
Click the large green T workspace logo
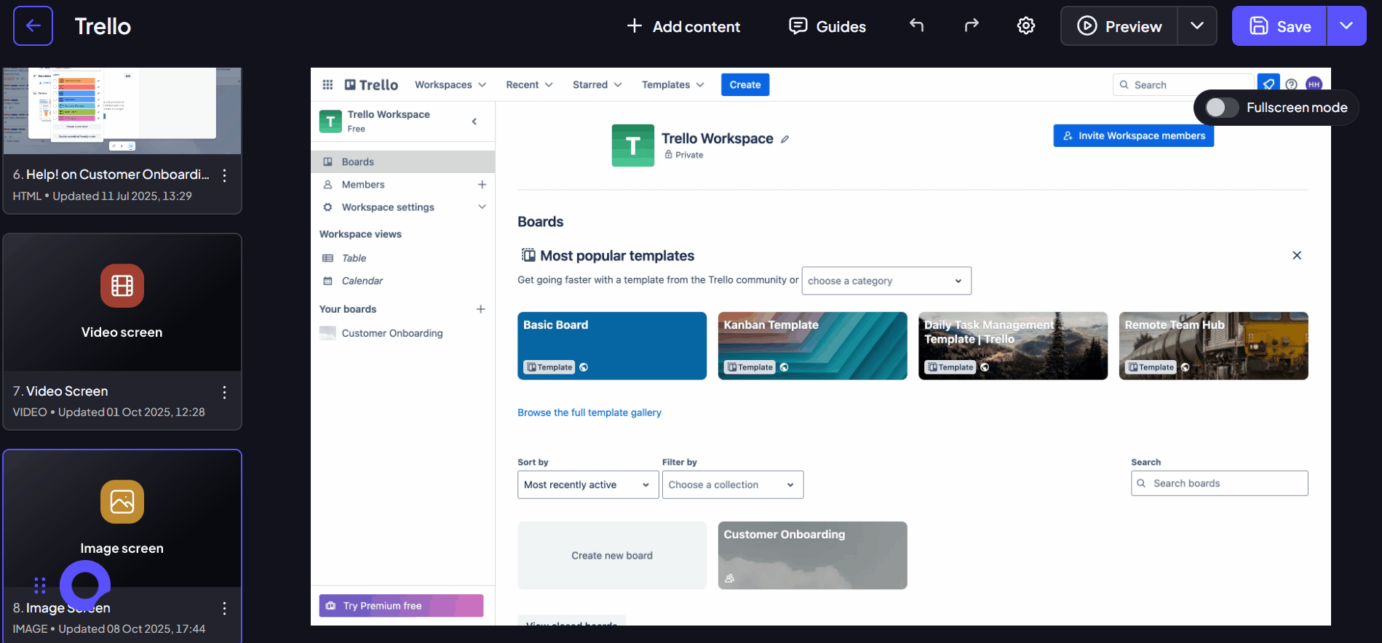pos(633,145)
